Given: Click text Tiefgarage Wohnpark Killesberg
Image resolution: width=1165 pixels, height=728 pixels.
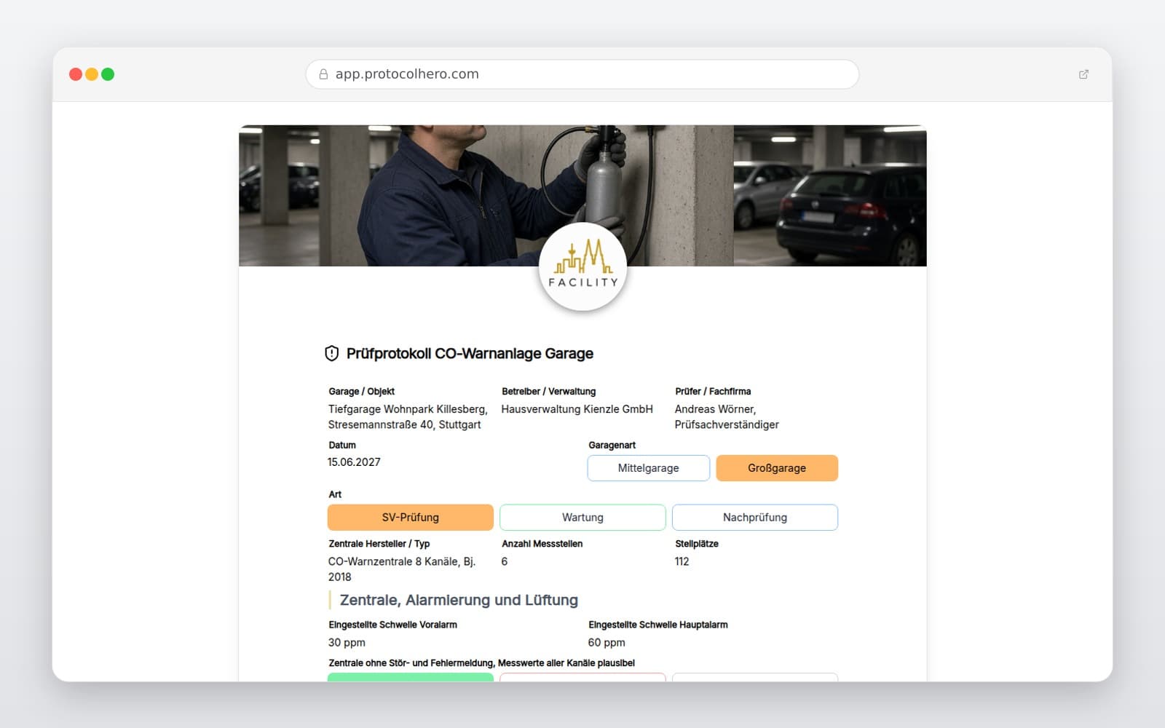Looking at the screenshot, I should [407, 409].
